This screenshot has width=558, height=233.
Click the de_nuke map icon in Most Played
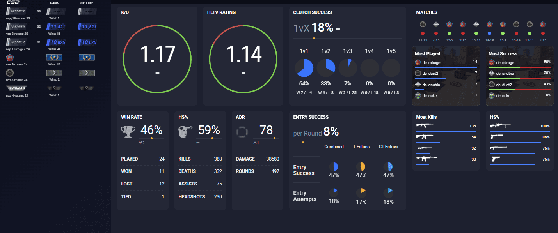[x=418, y=95]
